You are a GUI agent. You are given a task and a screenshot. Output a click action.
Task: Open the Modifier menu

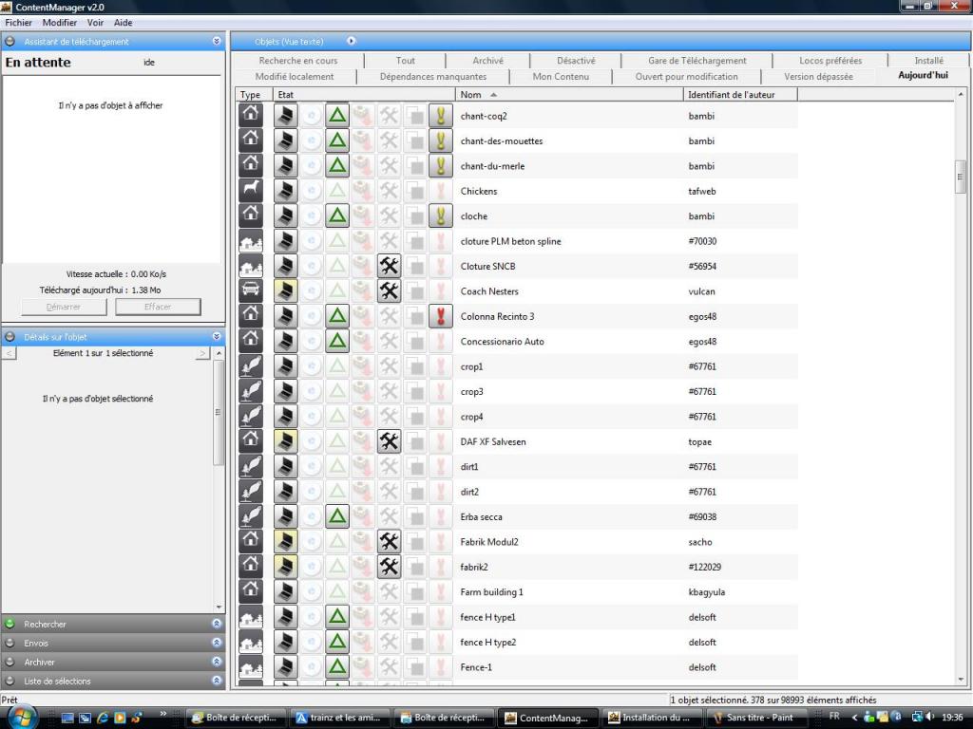[x=60, y=23]
